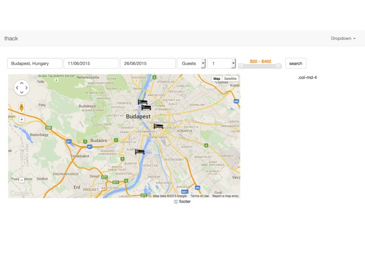Click the right price slider handle
The height and width of the screenshot is (259, 365).
tap(278, 66)
